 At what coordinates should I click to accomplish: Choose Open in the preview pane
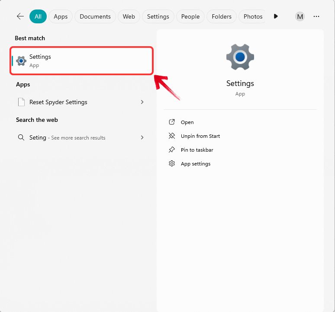pyautogui.click(x=187, y=122)
